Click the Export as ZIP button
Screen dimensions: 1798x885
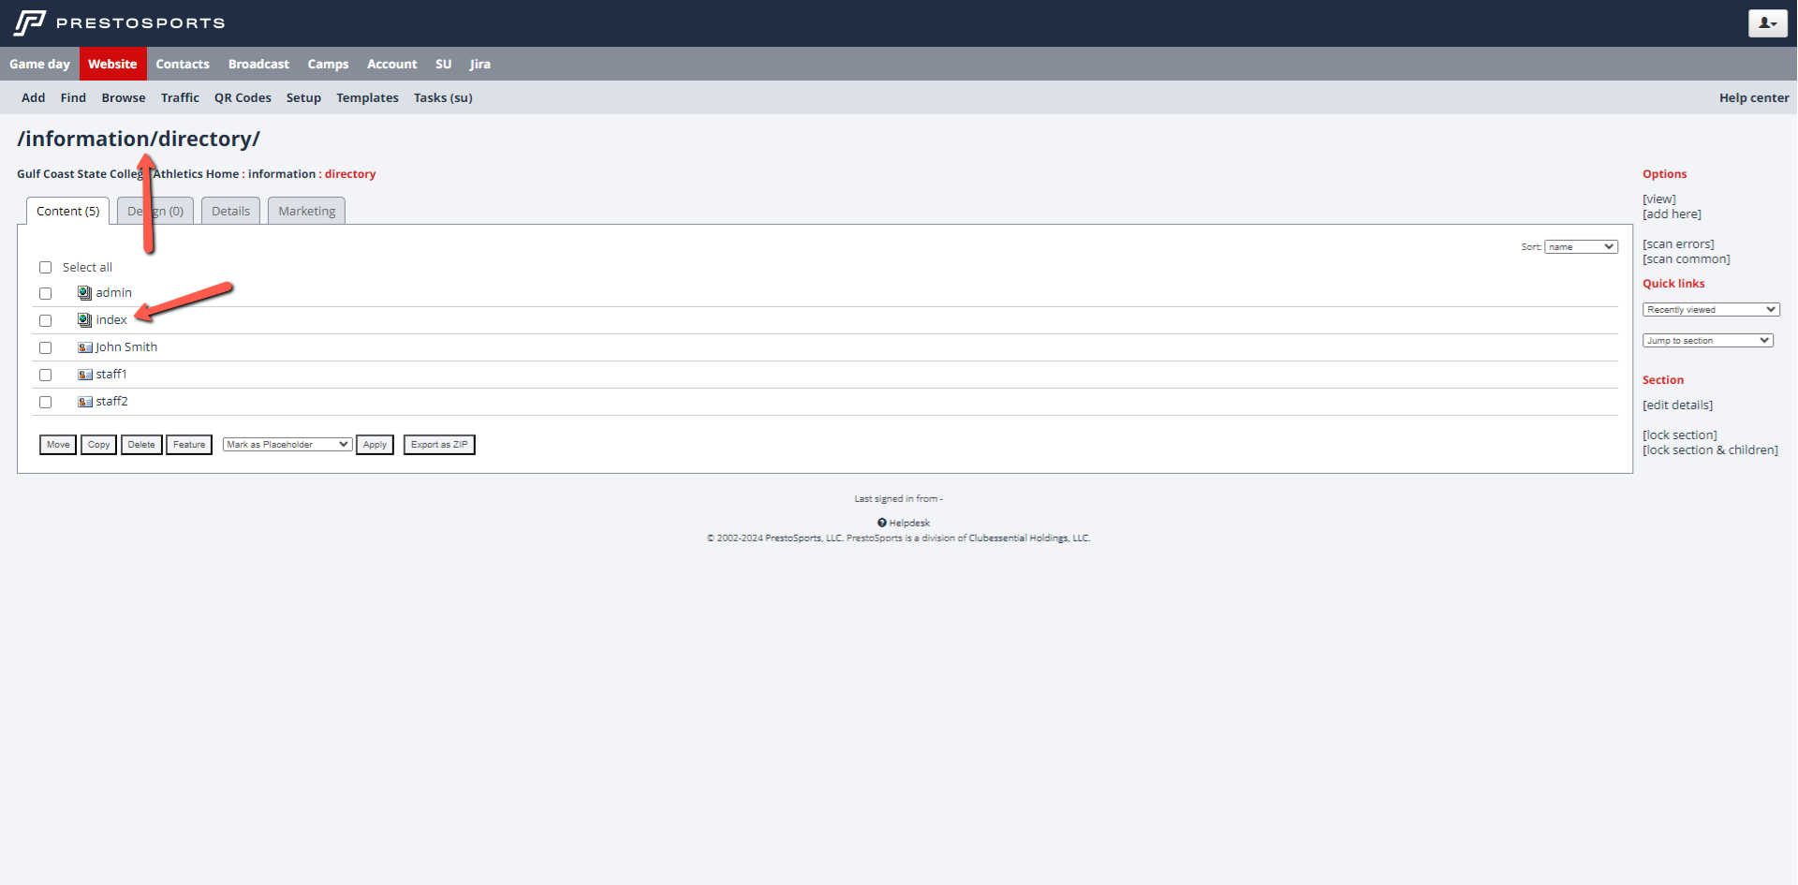[439, 445]
